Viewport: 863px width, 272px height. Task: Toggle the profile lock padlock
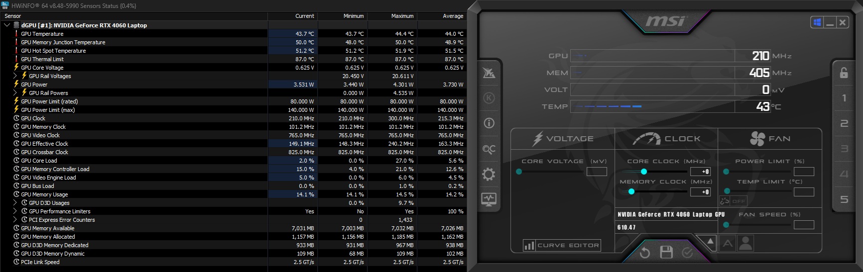844,73
